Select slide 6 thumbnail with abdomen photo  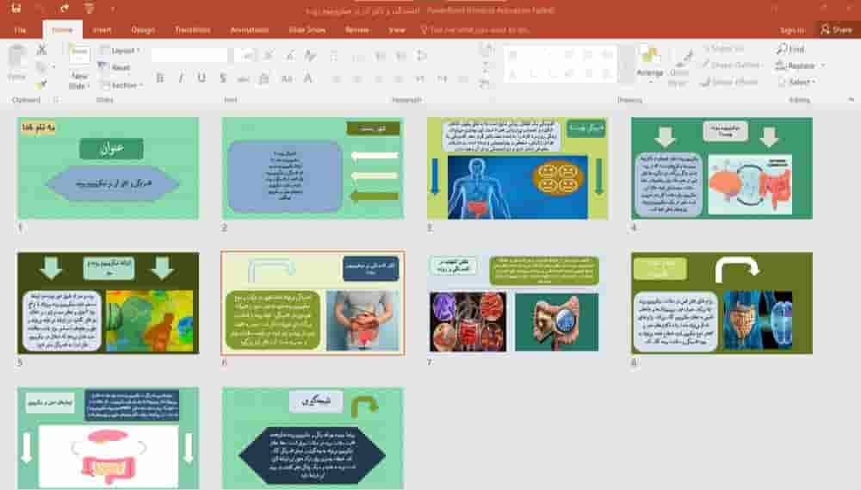click(x=313, y=302)
